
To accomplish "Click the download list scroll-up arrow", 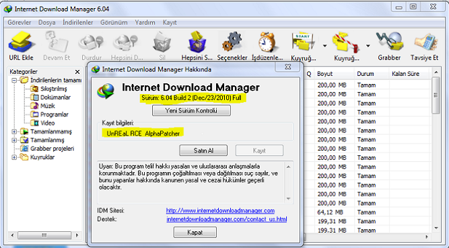I will point(436,73).
